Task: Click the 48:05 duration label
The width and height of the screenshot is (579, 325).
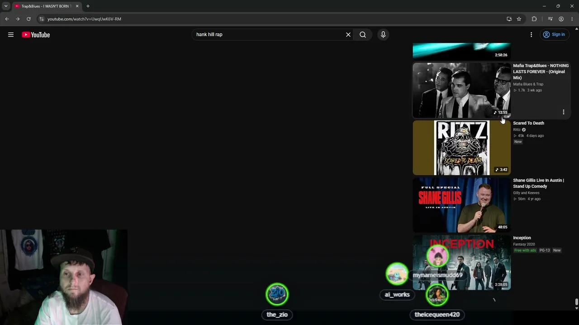Action: click(x=503, y=227)
